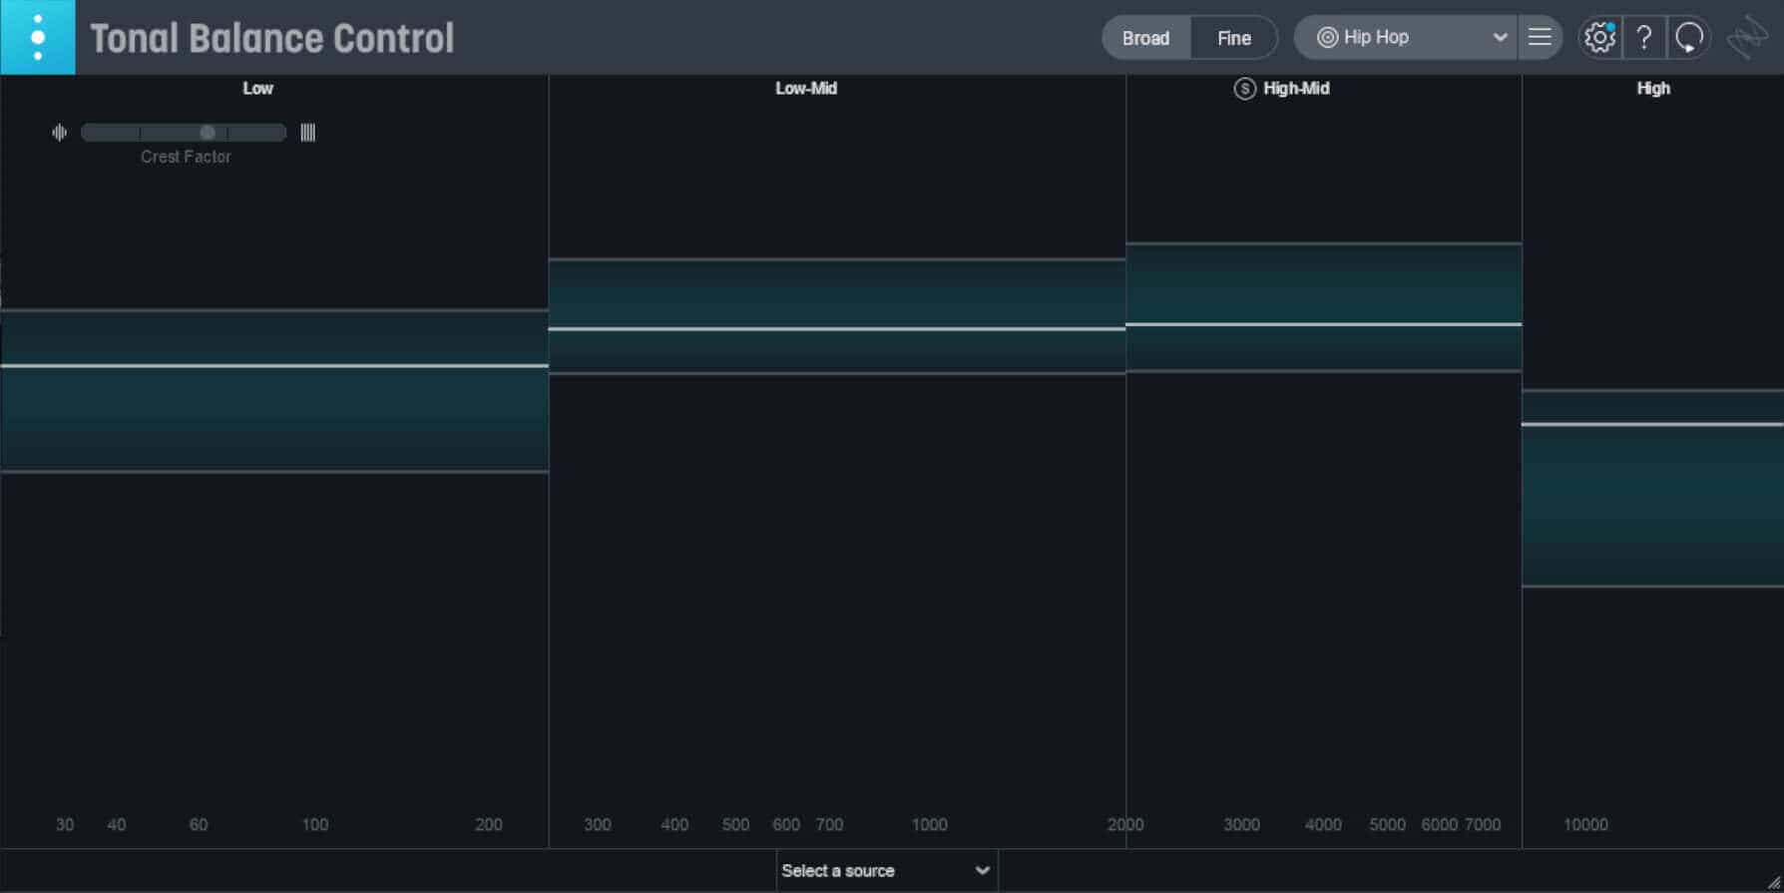Click the speech-bubble icon in the header

pyautogui.click(x=1689, y=38)
